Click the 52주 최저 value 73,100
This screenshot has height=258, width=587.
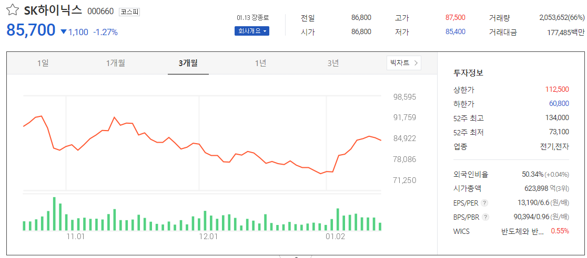pyautogui.click(x=559, y=132)
